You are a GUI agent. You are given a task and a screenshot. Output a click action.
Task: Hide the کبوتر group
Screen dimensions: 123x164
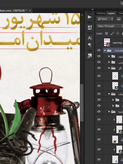[99, 56]
